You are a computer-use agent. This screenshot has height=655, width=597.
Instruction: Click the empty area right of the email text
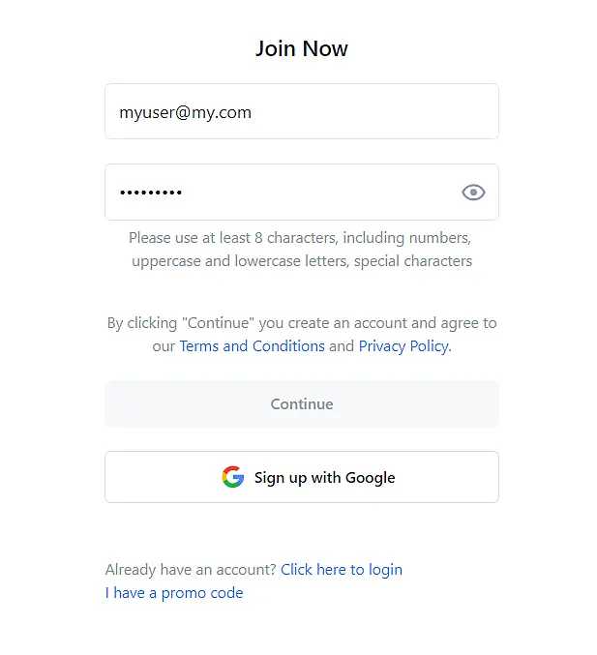(387, 112)
